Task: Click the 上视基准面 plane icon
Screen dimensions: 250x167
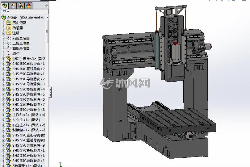Action: (x=9, y=43)
